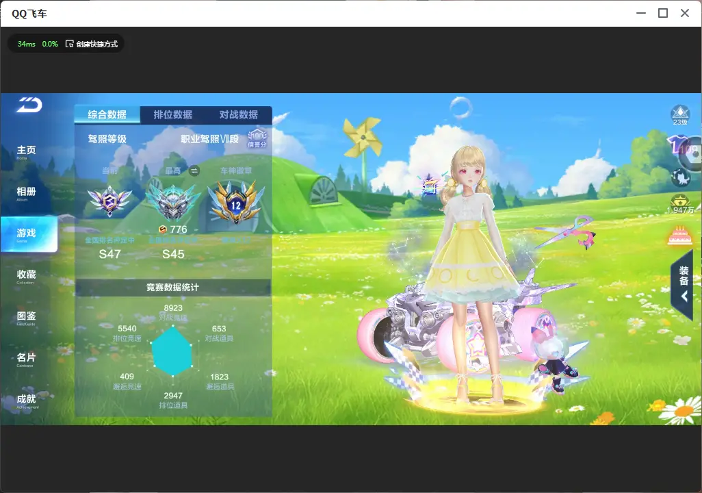Open the 主页 home section

tap(26, 151)
